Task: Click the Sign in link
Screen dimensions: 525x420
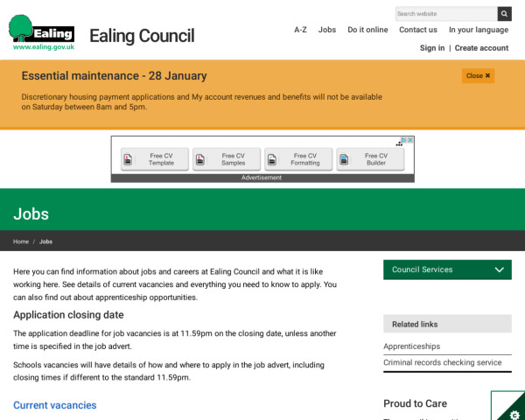Action: coord(432,48)
